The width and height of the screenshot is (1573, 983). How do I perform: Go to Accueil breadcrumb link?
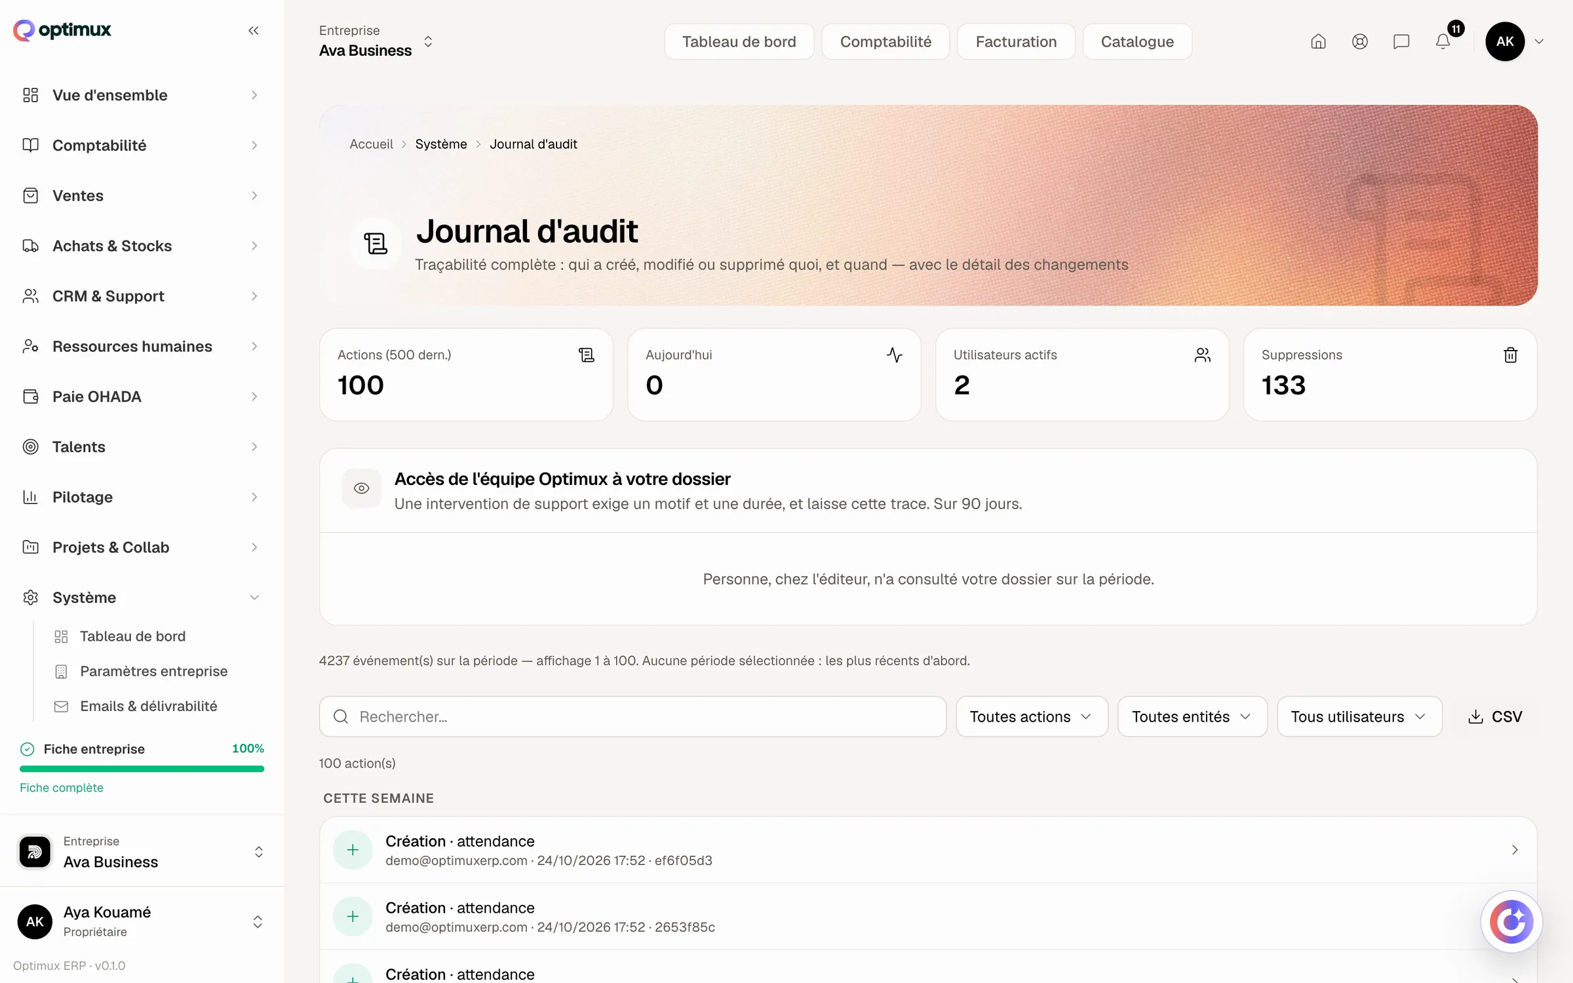tap(371, 144)
